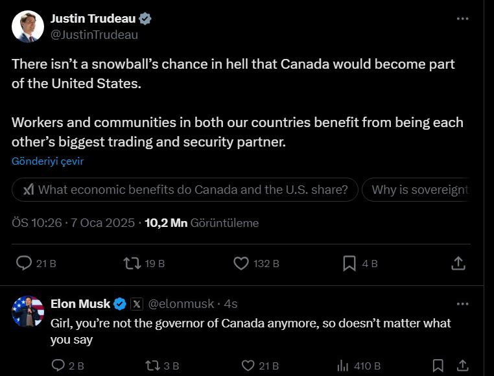Open the @JustinTrudeau handle link
494x376 pixels.
(94, 35)
